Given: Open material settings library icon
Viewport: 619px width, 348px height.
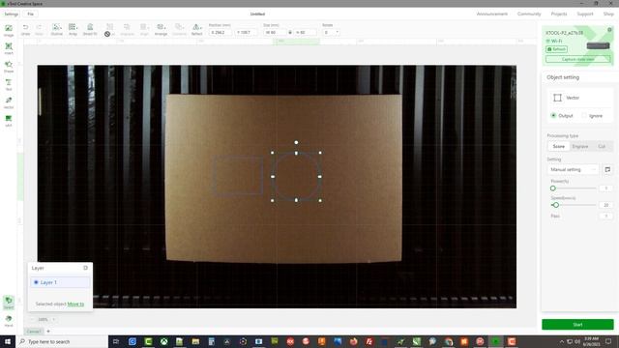Looking at the screenshot, I should coord(607,170).
